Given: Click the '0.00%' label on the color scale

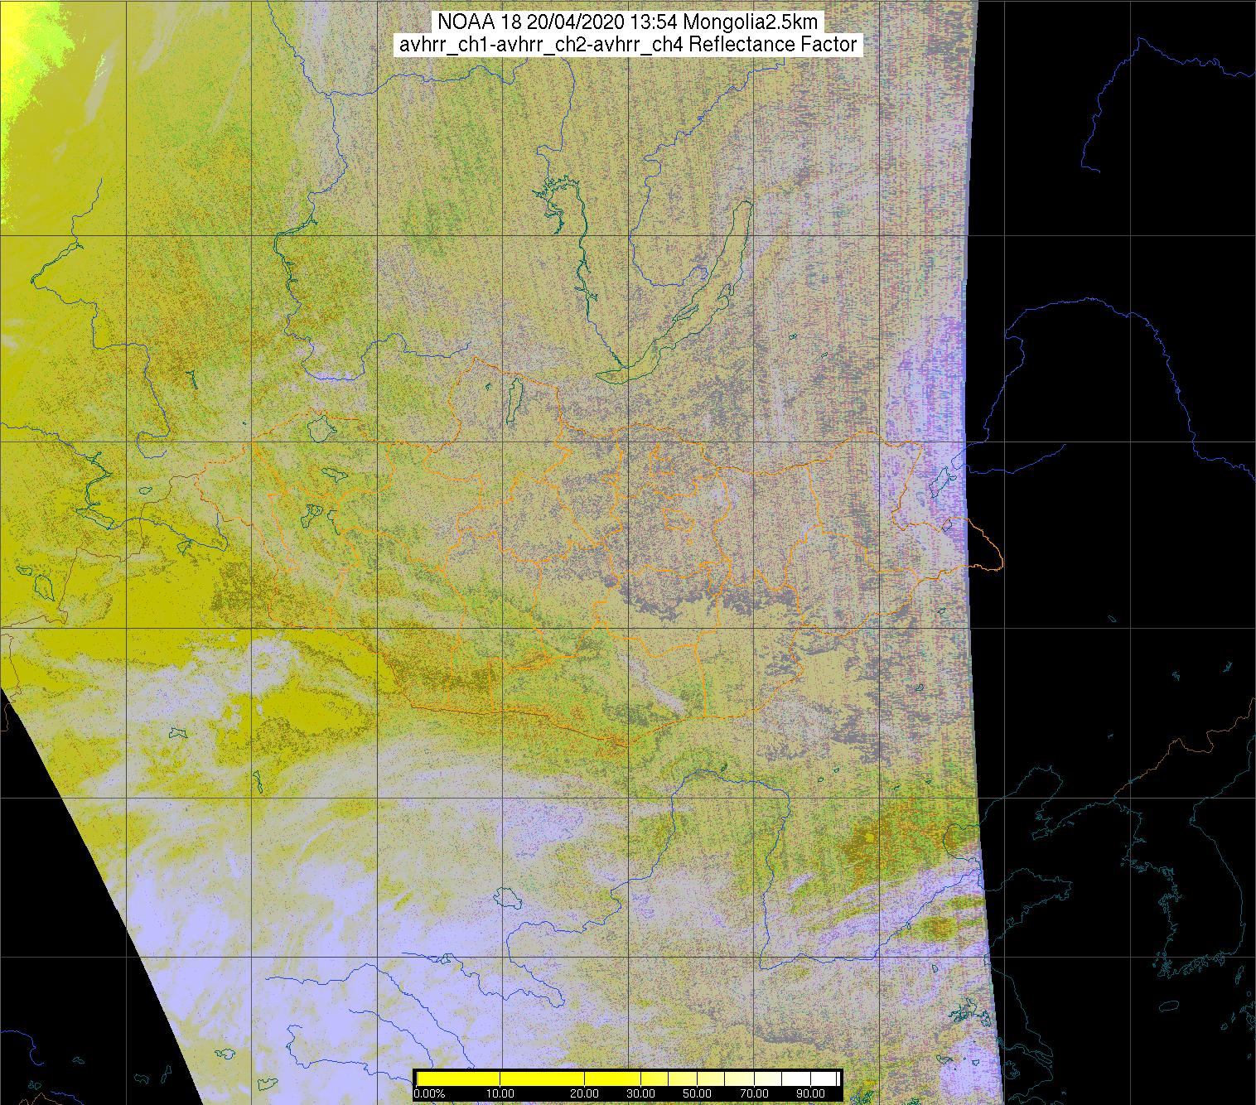Looking at the screenshot, I should click(429, 1093).
